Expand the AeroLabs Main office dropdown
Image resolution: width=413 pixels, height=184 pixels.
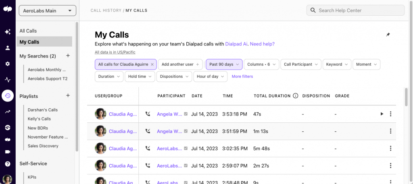coord(48,11)
